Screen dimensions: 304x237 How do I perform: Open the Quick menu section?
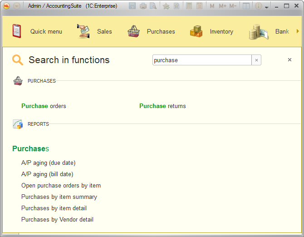pos(46,31)
